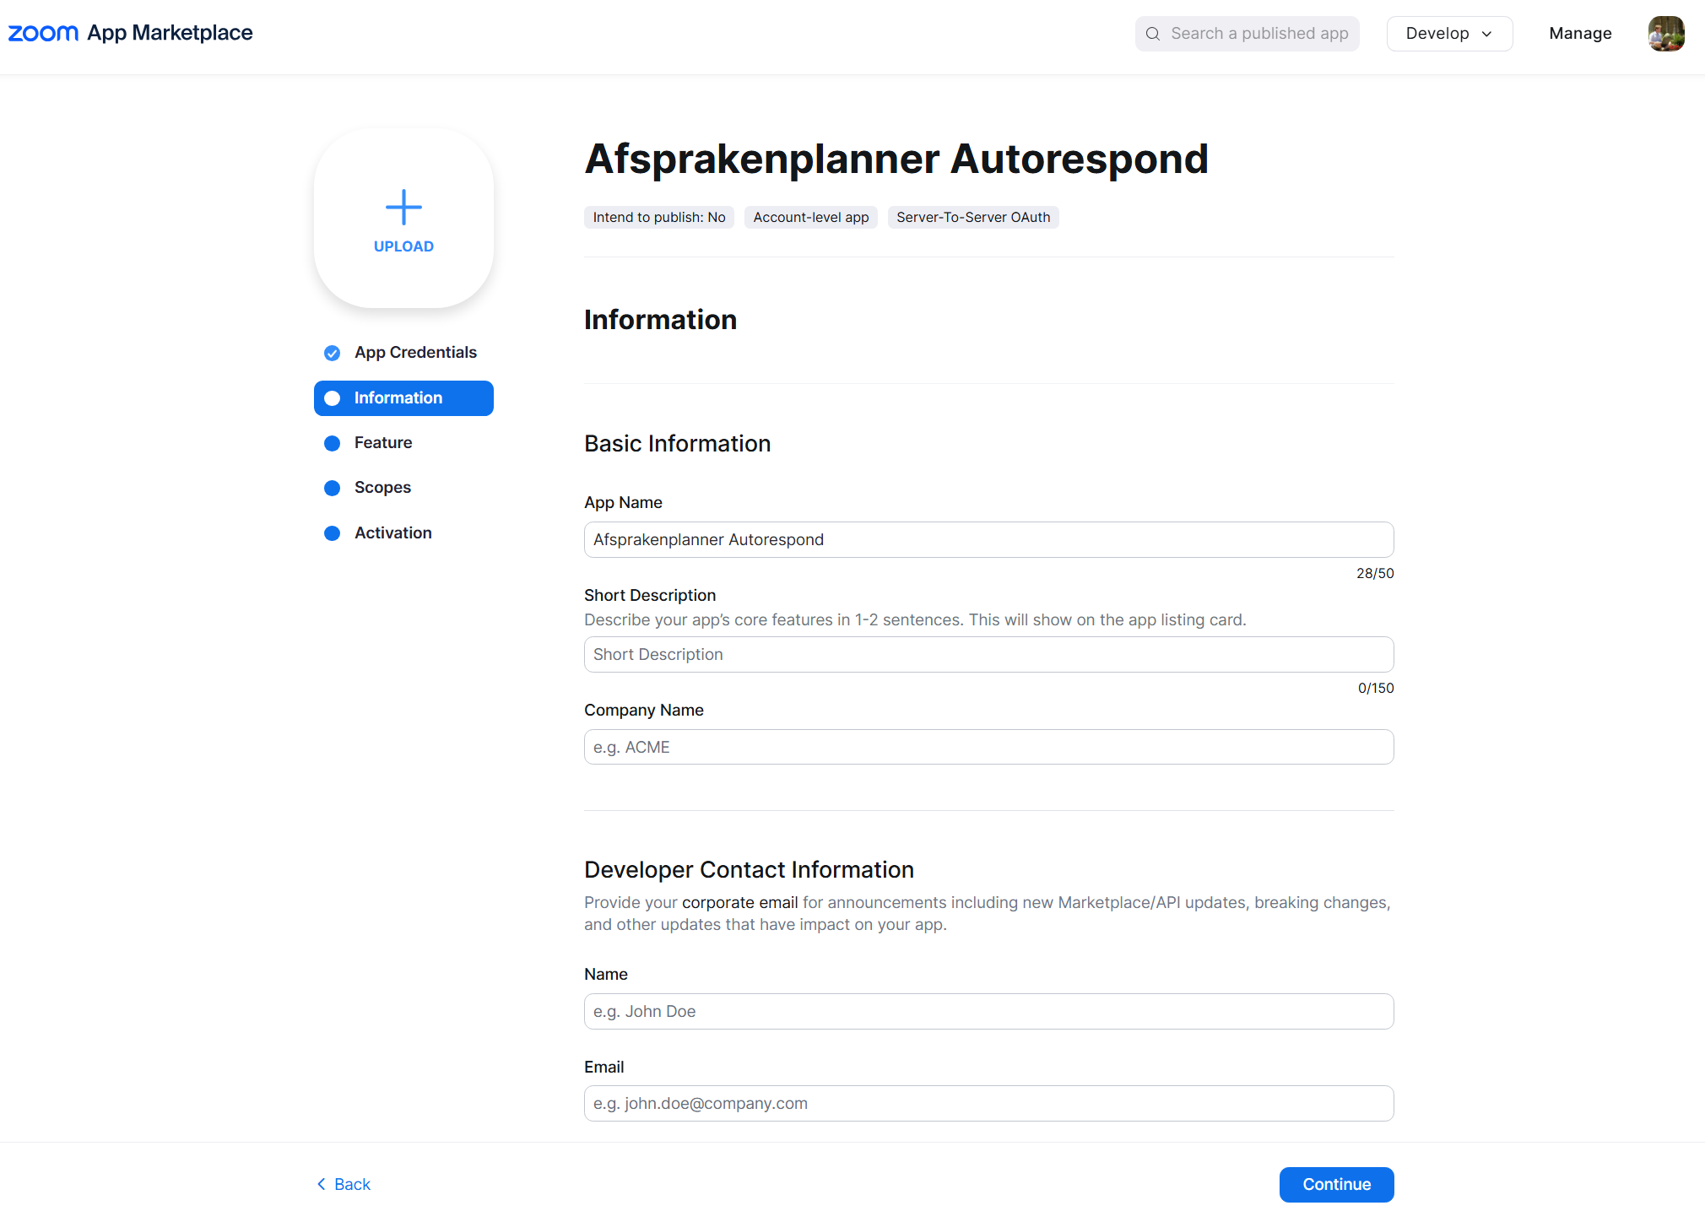Click the search magnifier icon
This screenshot has width=1705, height=1211.
pyautogui.click(x=1153, y=34)
